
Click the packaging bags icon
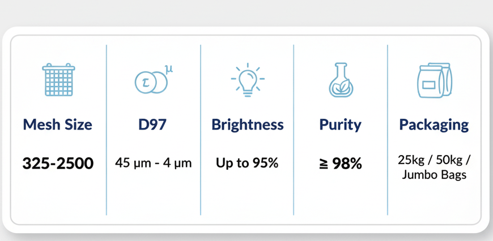434,80
